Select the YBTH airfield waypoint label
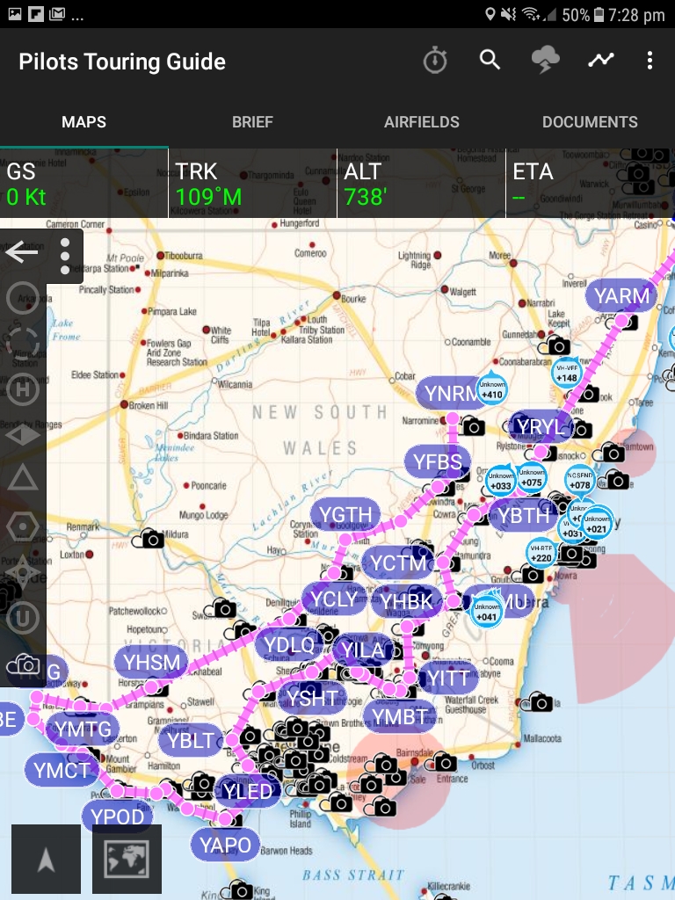 (523, 515)
